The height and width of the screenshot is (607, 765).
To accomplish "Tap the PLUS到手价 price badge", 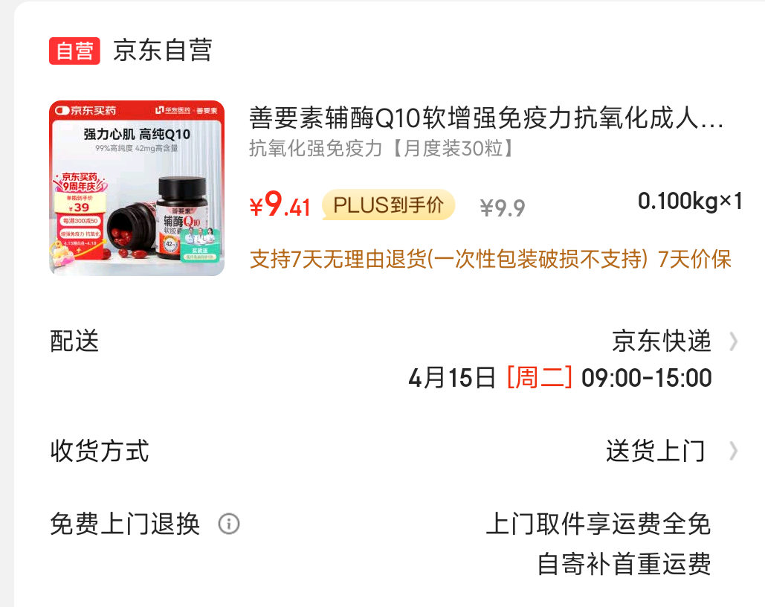I will coord(388,205).
